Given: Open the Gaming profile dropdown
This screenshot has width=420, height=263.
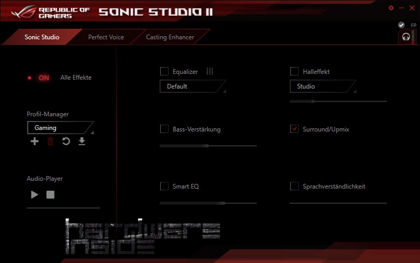Looking at the screenshot, I should pyautogui.click(x=60, y=128).
